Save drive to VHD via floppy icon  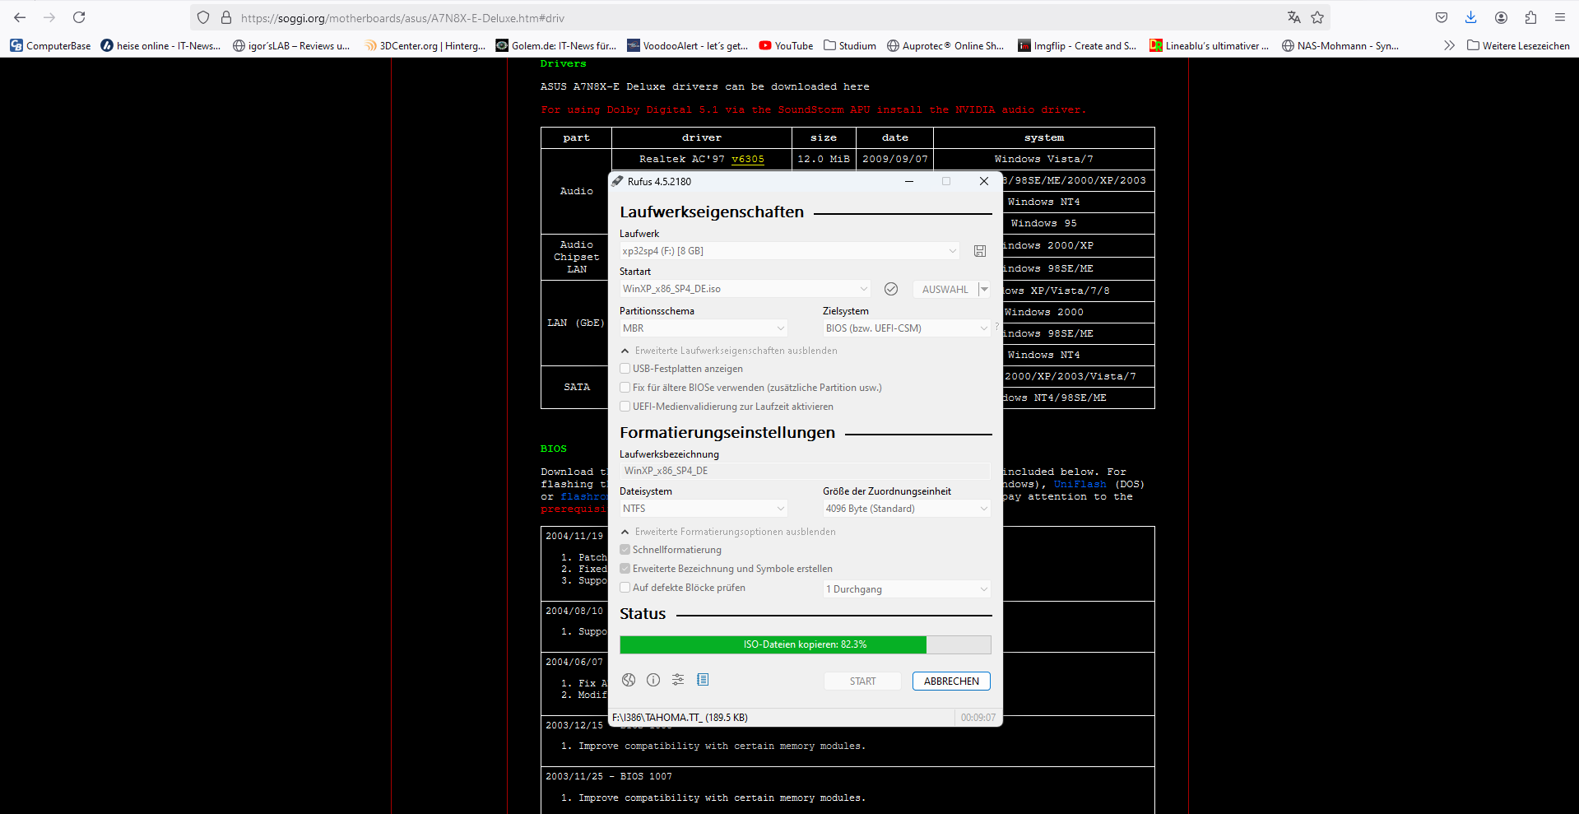pos(979,251)
